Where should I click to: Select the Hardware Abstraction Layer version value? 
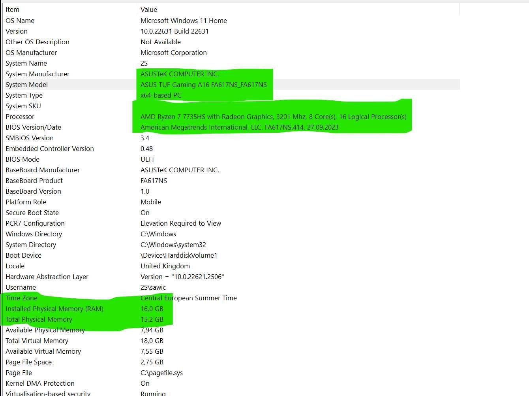click(182, 277)
